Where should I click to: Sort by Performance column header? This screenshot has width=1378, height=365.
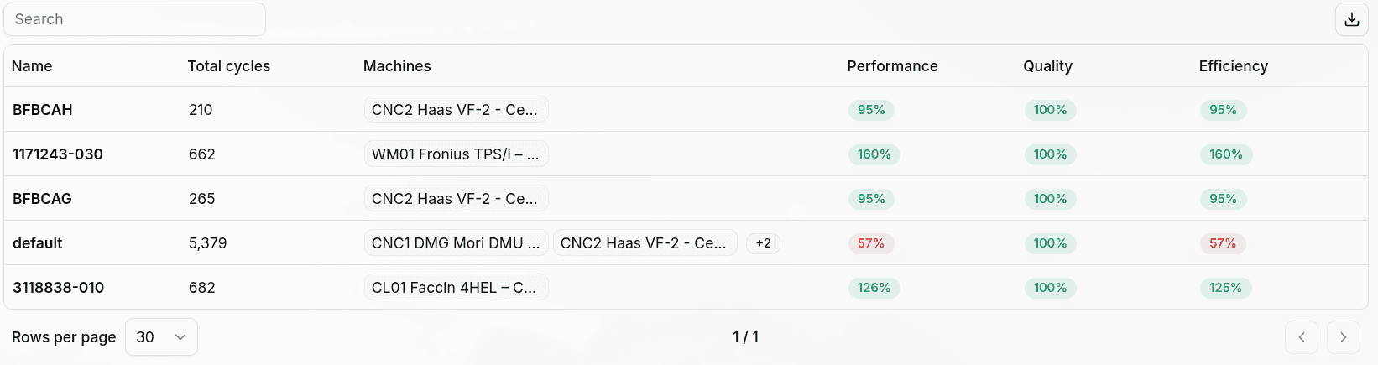(x=892, y=66)
